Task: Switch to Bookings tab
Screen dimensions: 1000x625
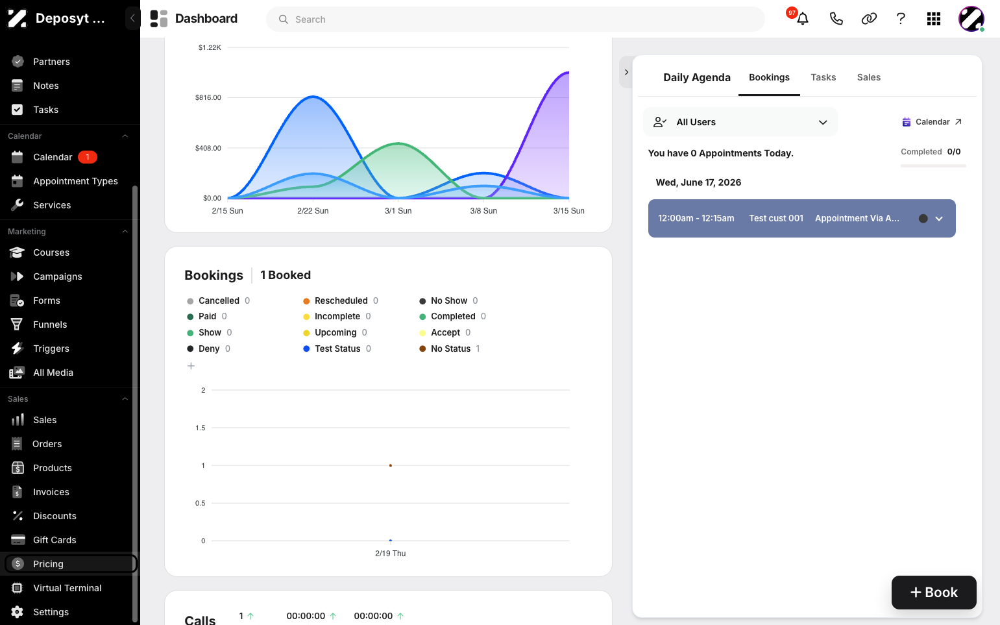Action: click(x=769, y=77)
